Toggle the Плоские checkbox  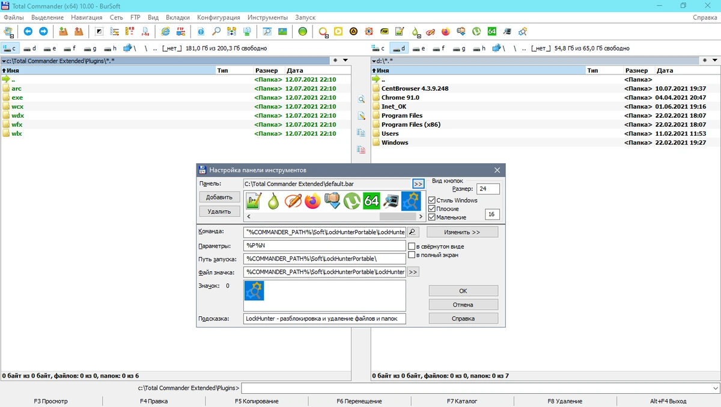[432, 209]
